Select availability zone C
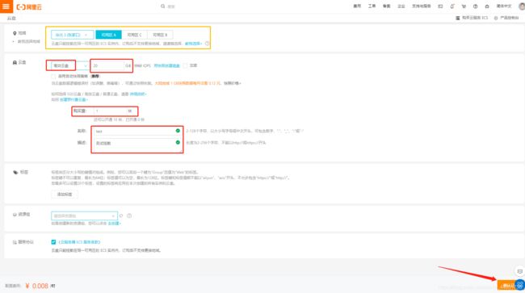 [x=134, y=35]
